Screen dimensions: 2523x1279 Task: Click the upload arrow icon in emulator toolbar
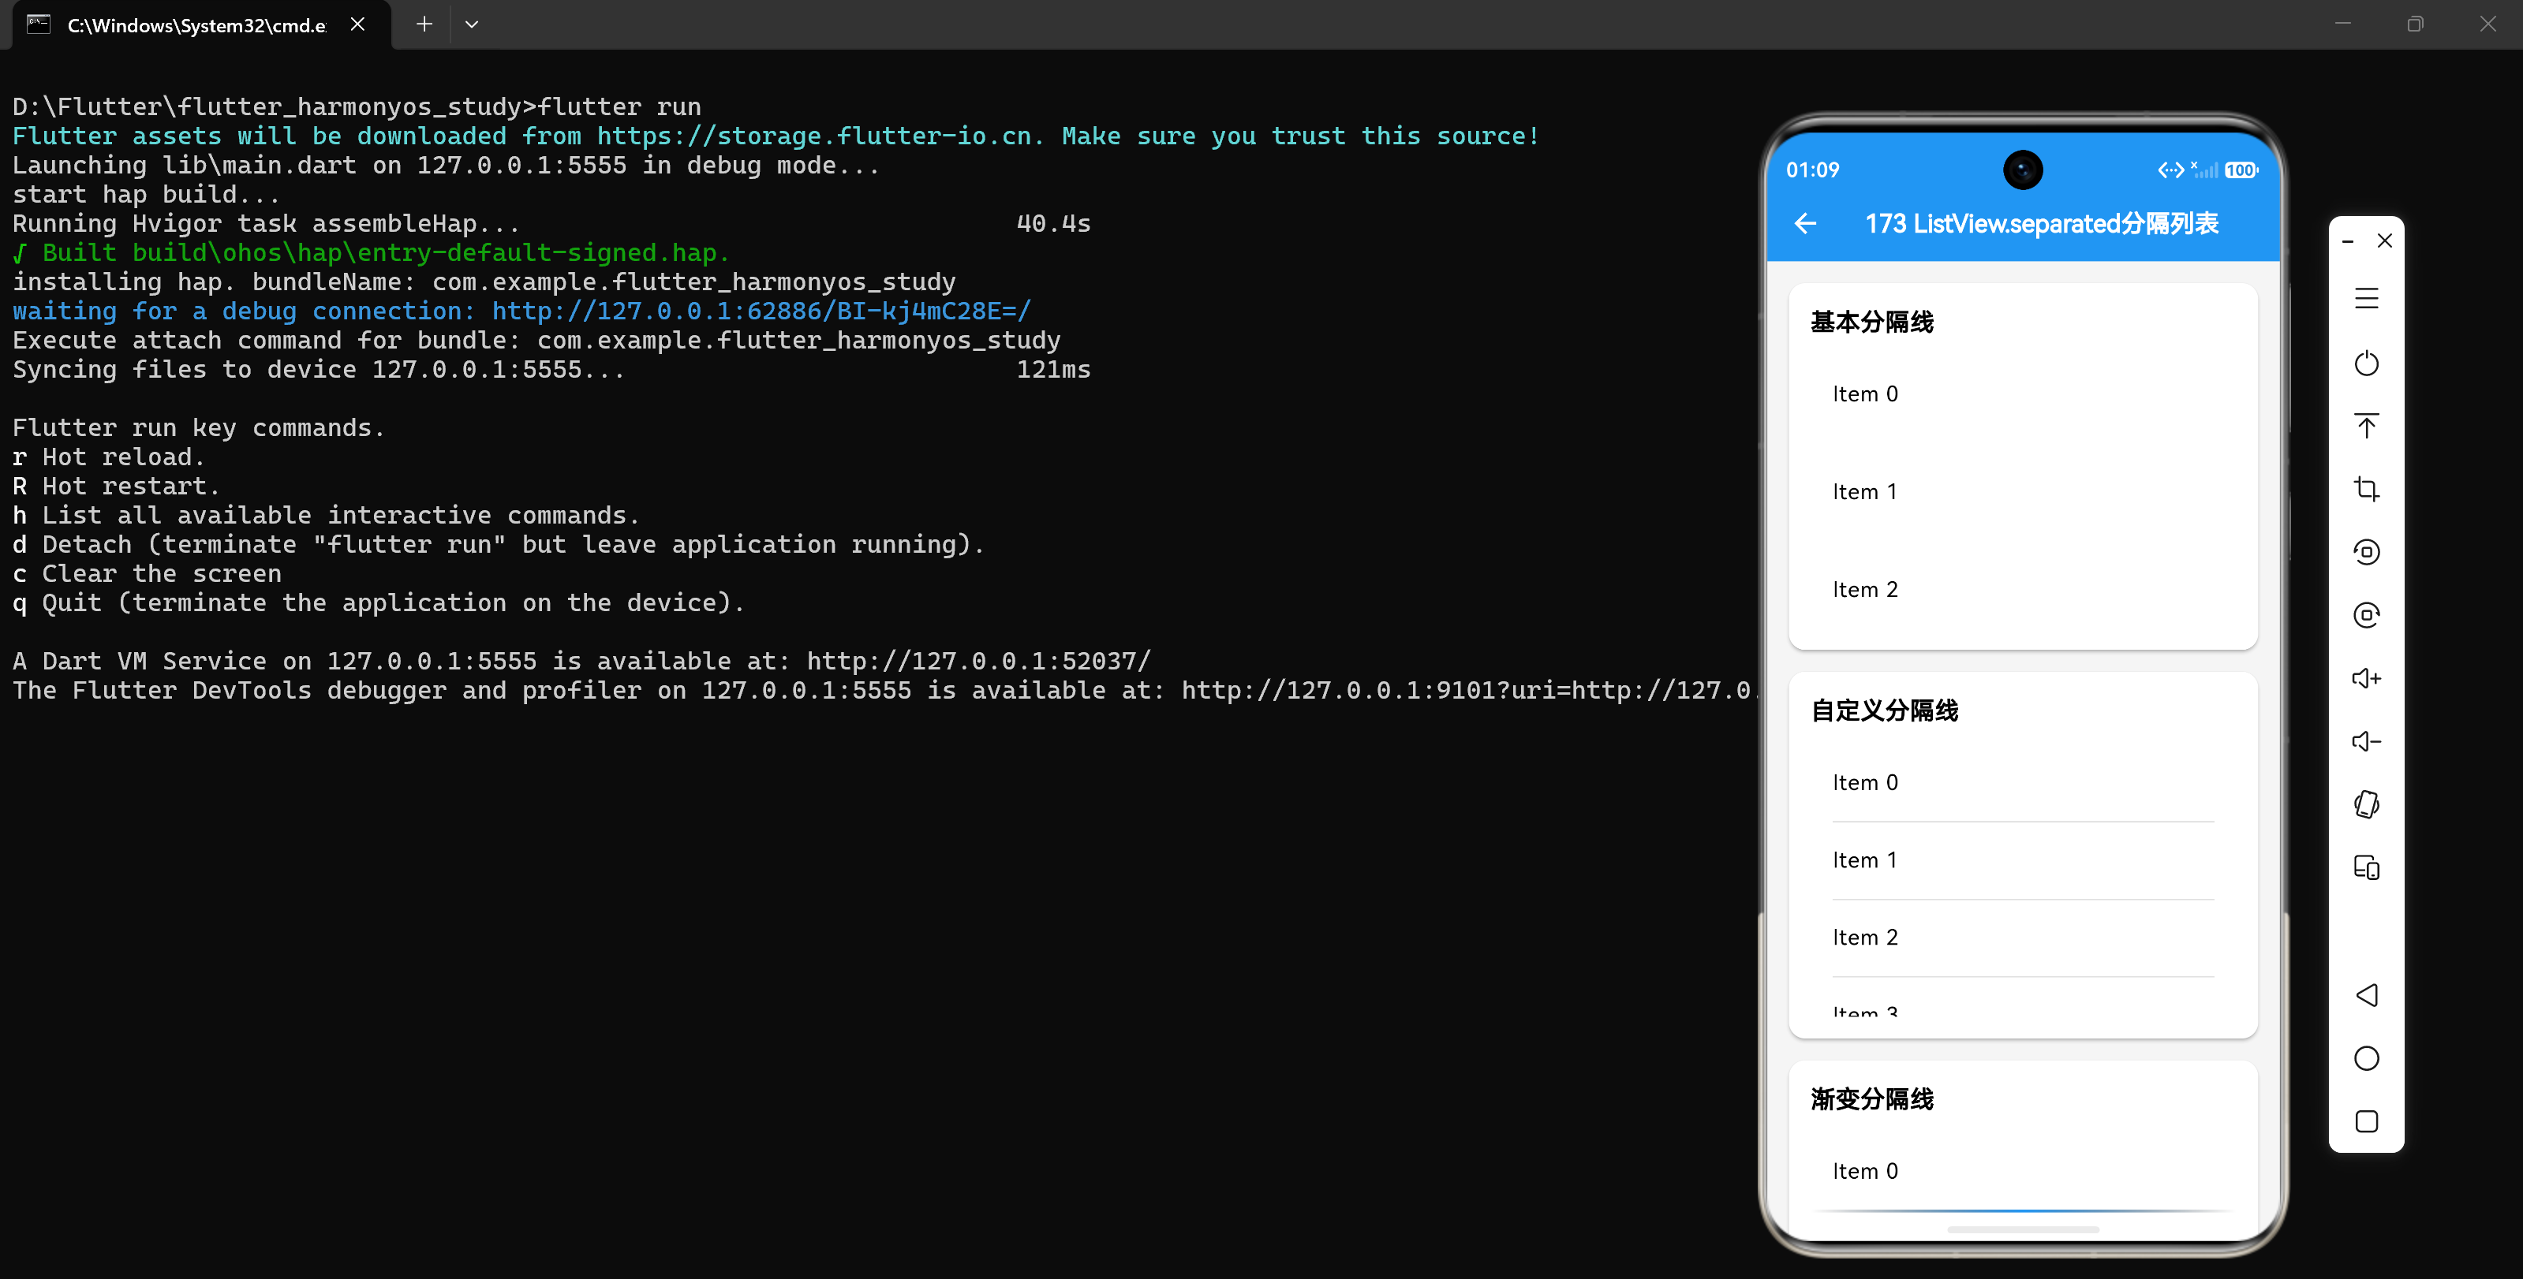click(2366, 426)
